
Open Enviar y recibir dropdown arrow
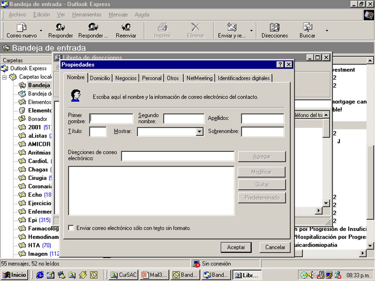coord(251,30)
